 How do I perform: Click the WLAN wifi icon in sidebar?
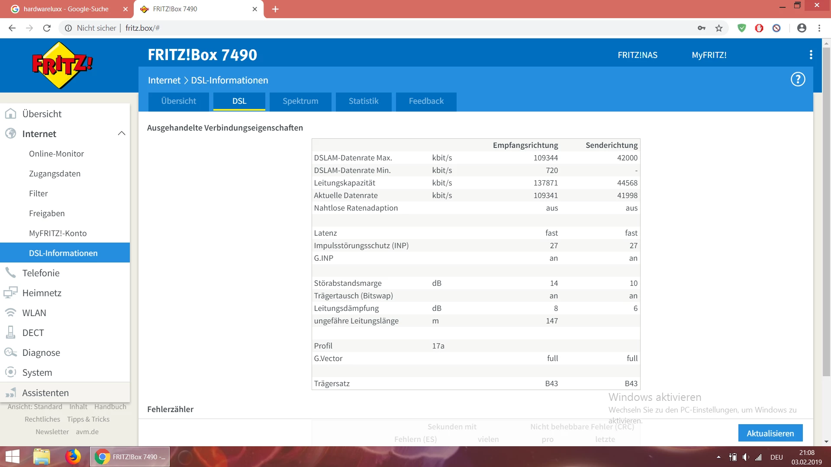10,313
